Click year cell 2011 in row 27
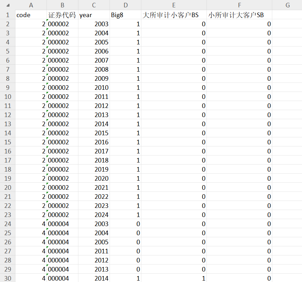 (94, 251)
